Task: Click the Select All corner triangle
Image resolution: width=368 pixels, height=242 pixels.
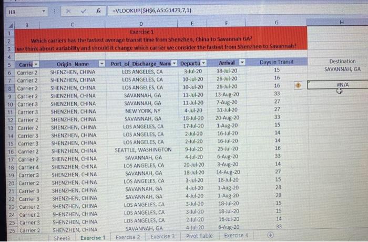Action: coord(11,25)
